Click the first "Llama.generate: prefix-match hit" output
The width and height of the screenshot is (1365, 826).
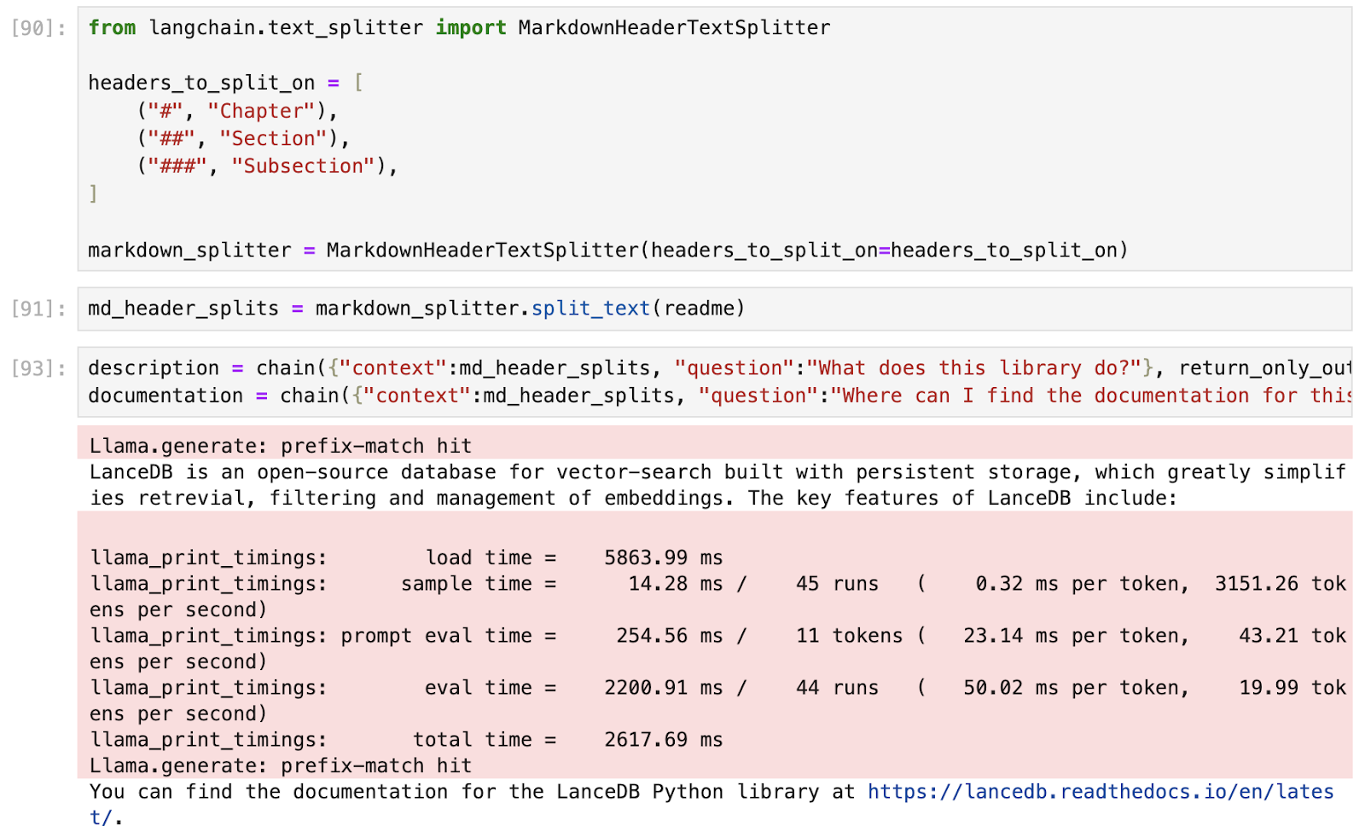point(281,446)
